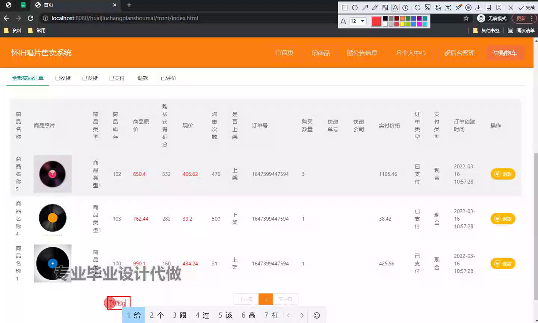Click 退款 button for 商品名称5 order
Image resolution: width=538 pixels, height=323 pixels.
(x=503, y=174)
